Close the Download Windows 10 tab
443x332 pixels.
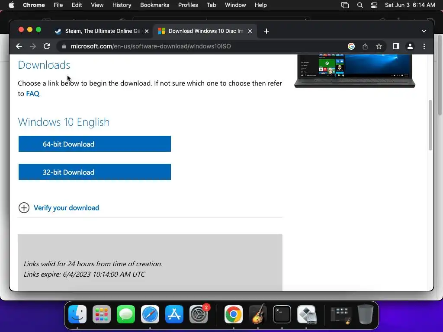click(250, 31)
